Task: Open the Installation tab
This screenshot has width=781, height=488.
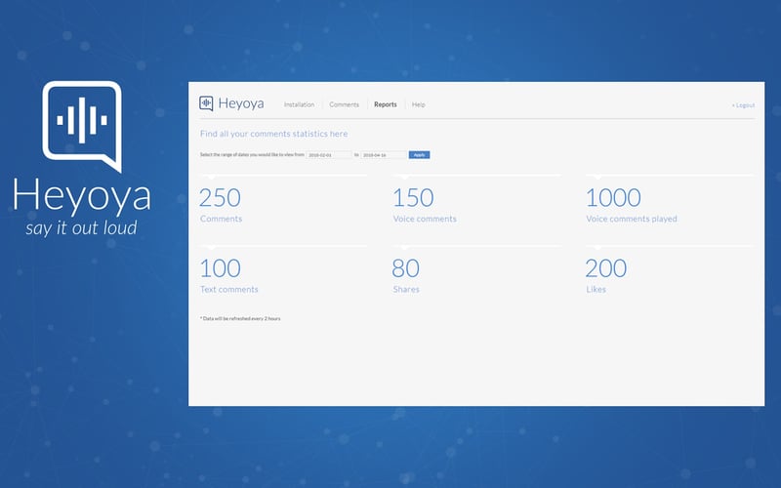Action: point(299,104)
